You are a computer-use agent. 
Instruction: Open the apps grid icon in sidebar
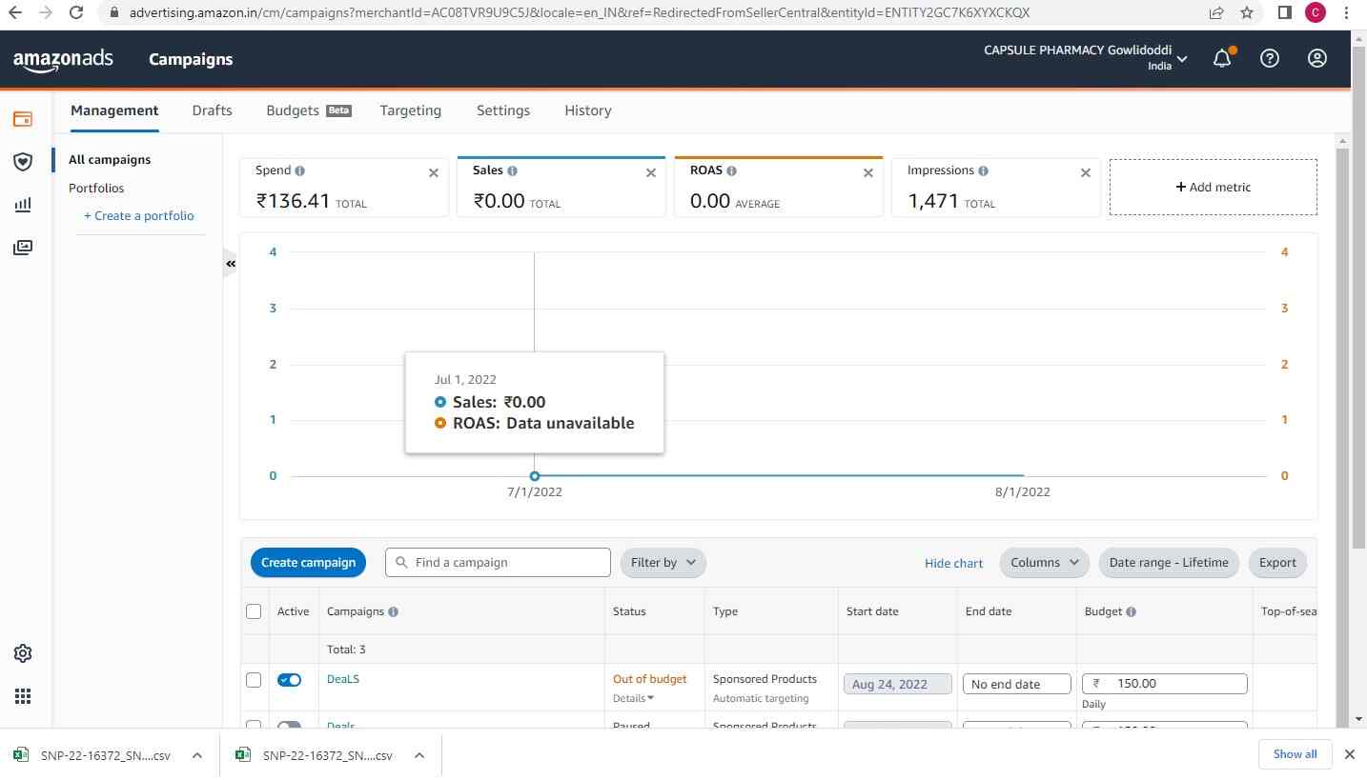pyautogui.click(x=23, y=696)
